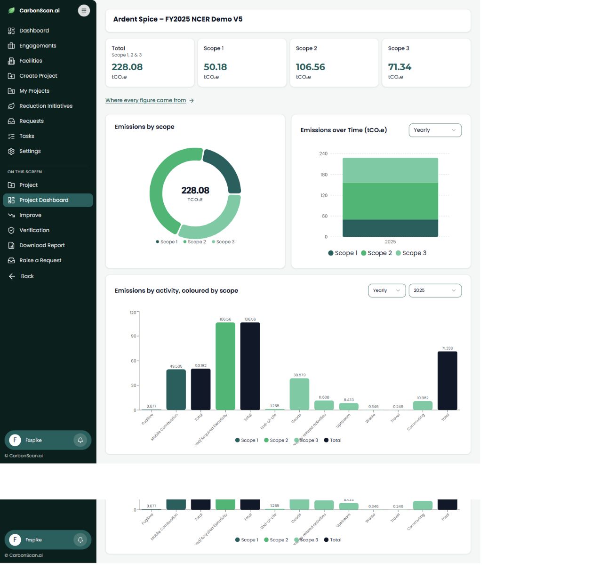
Task: Click the Scope 3 summary card
Action: 426,63
